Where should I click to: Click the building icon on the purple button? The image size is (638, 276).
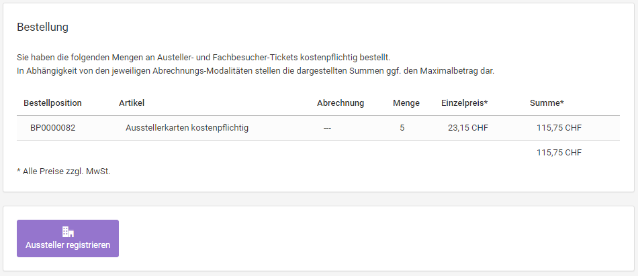(x=68, y=232)
